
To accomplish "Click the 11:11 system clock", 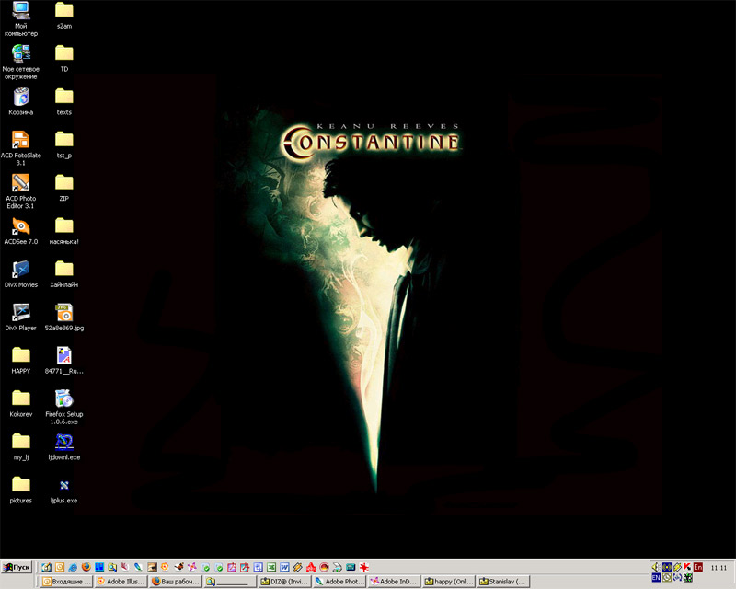I will coord(719,568).
